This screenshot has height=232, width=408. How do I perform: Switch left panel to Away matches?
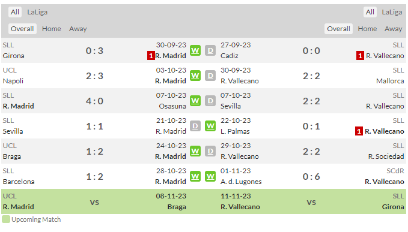point(78,29)
